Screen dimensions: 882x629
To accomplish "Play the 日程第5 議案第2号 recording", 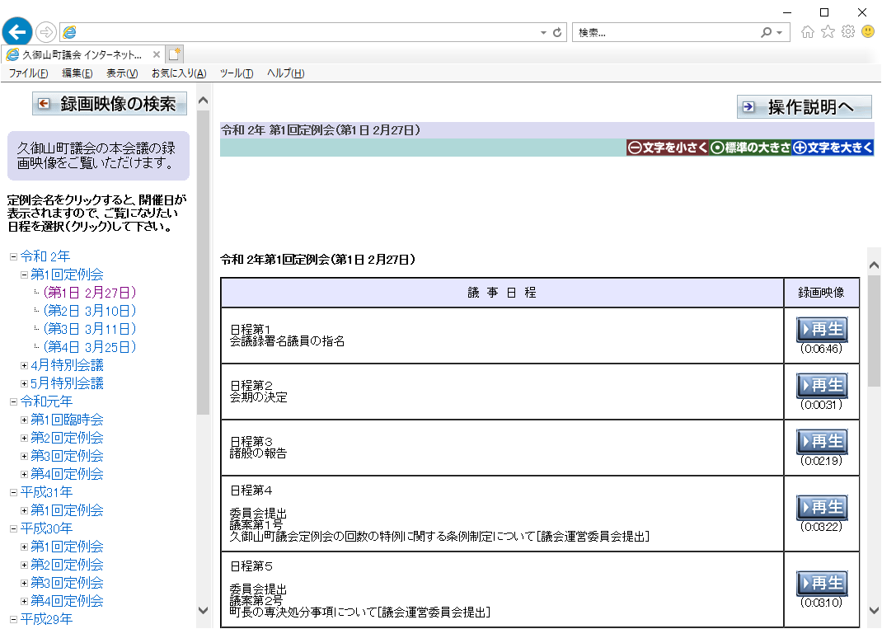I will [822, 583].
